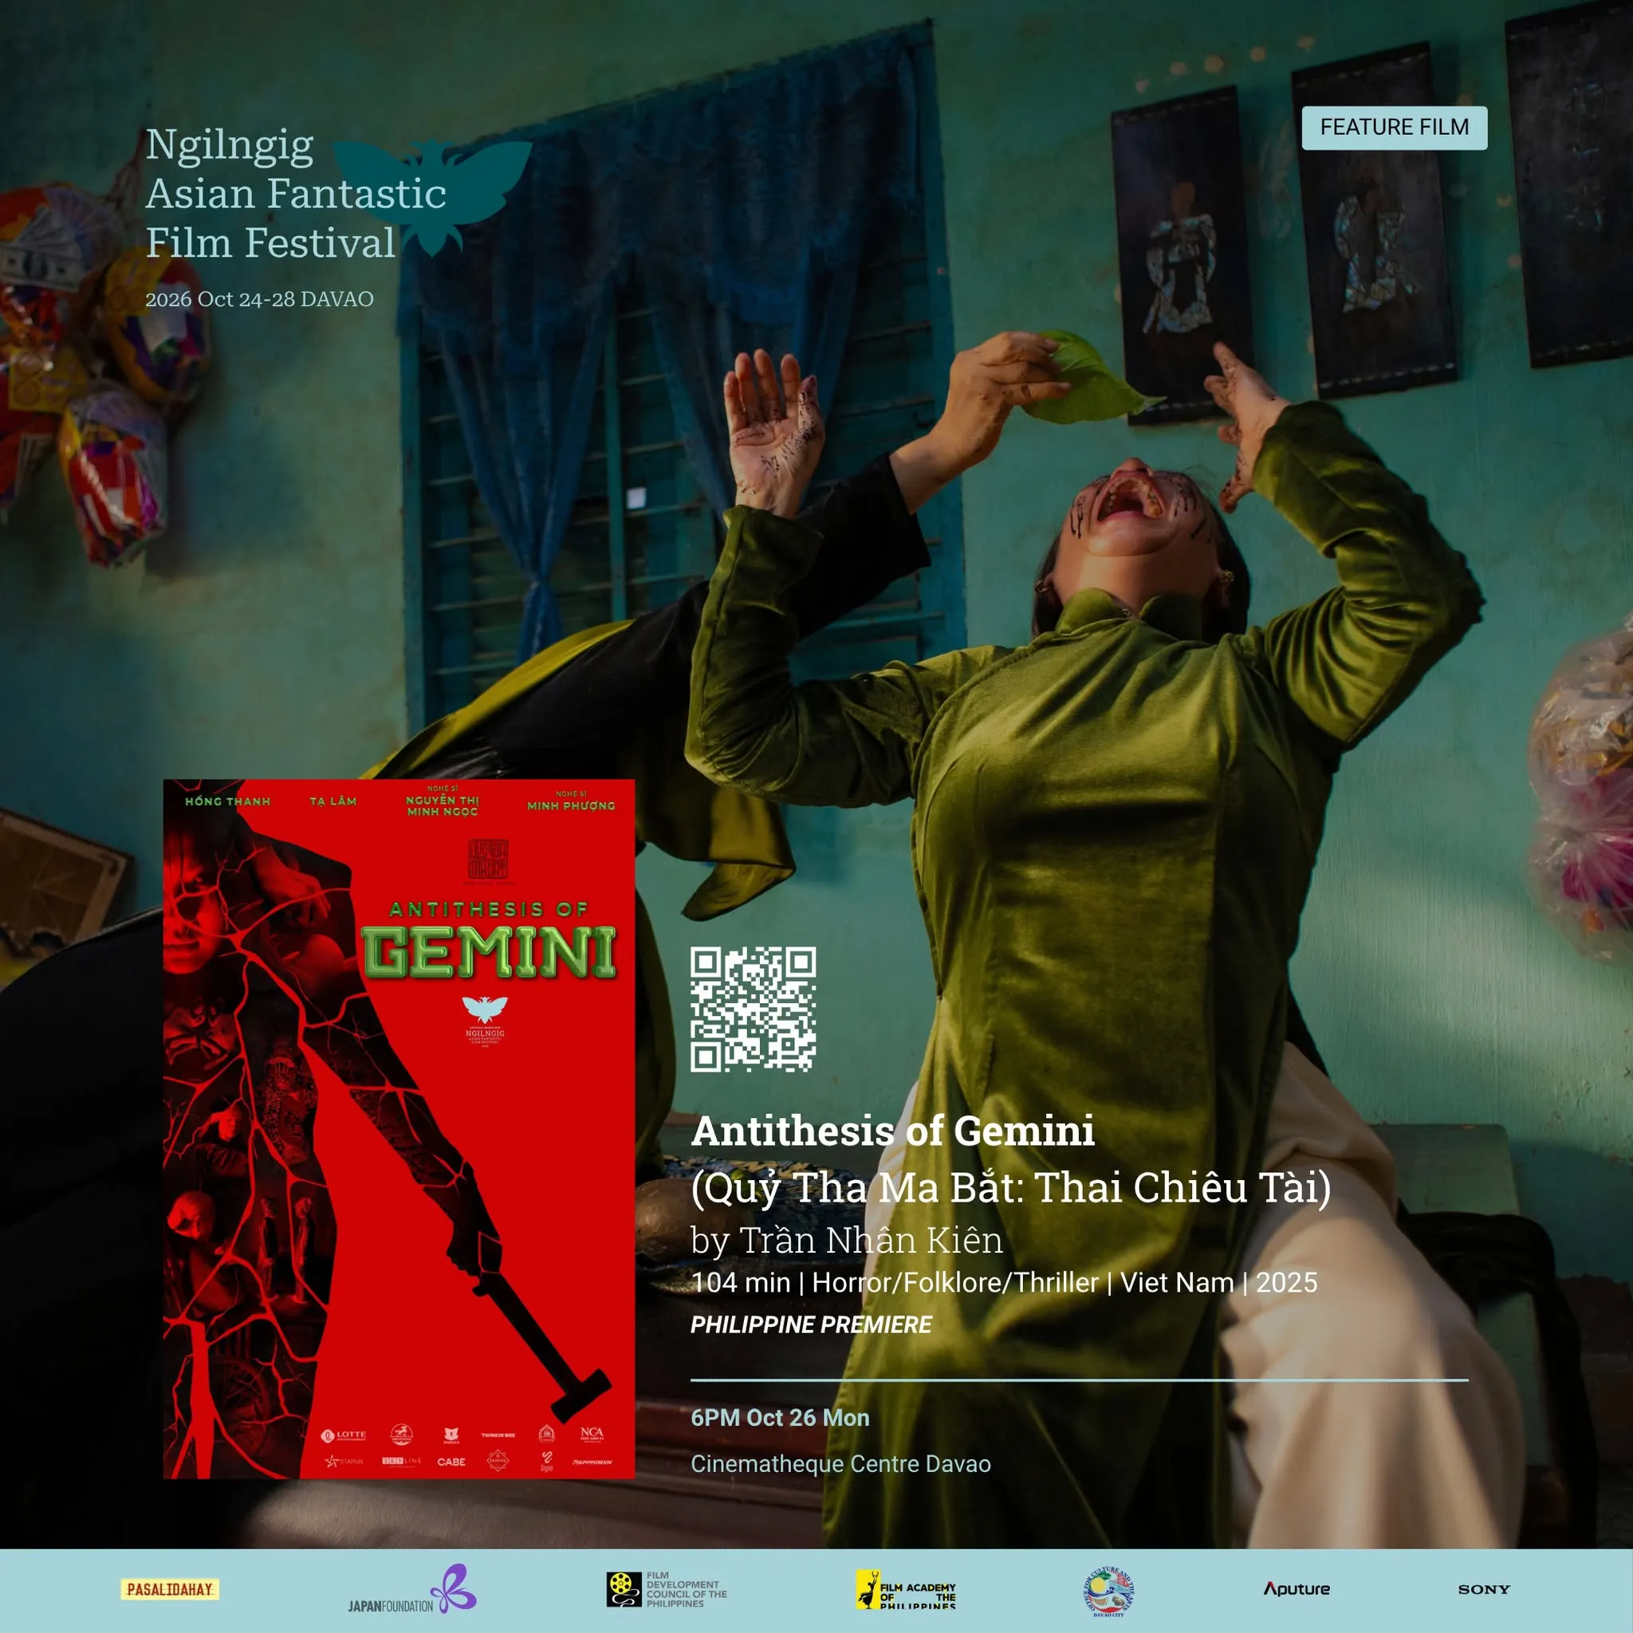Click the Japan Foundation logo
This screenshot has height=1633, width=1633.
point(411,1589)
